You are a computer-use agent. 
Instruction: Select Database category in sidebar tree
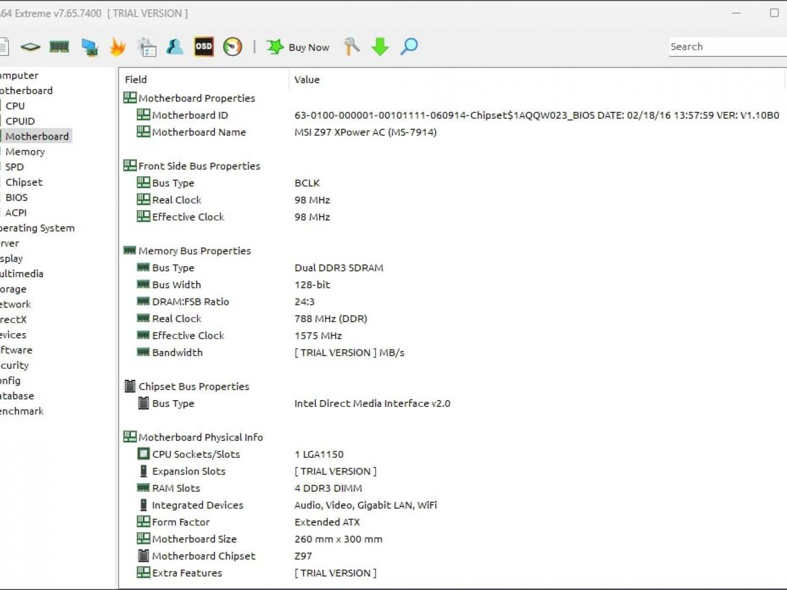[17, 396]
